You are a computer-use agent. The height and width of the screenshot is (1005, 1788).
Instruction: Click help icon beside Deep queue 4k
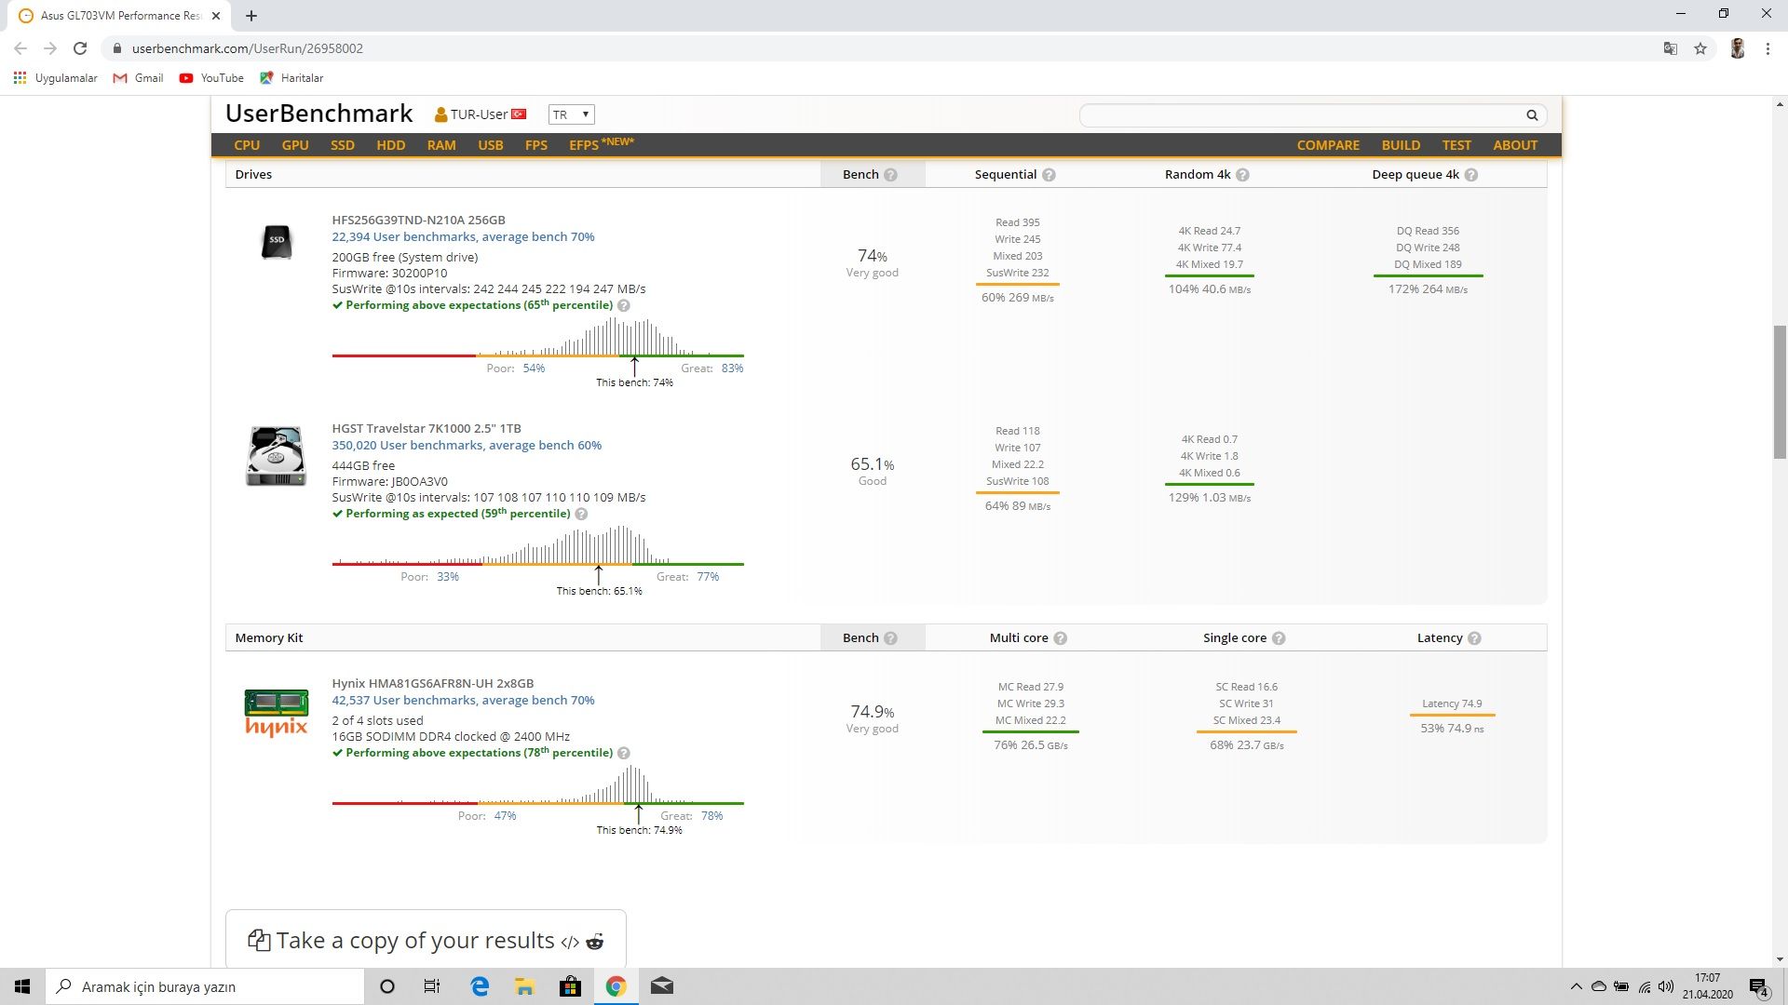(1471, 175)
